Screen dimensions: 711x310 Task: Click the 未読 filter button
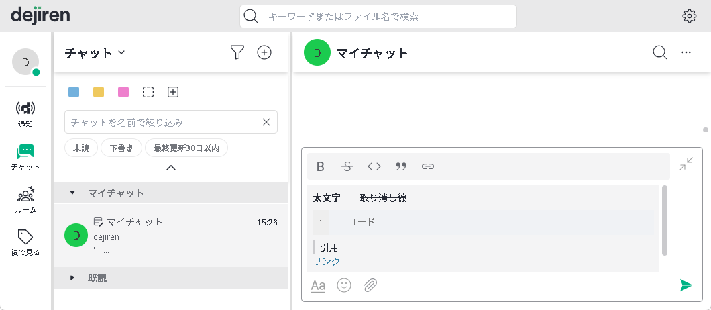81,148
